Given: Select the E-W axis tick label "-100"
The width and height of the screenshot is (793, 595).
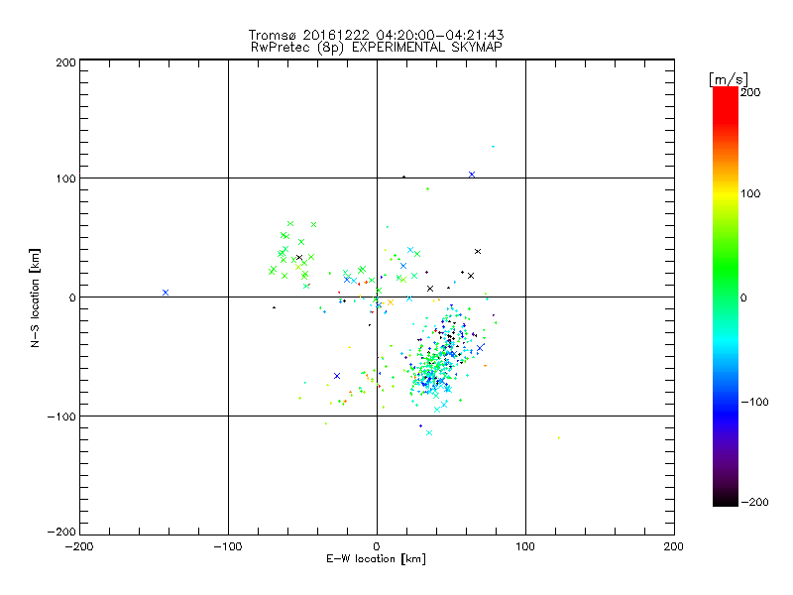Looking at the screenshot, I should tap(228, 546).
